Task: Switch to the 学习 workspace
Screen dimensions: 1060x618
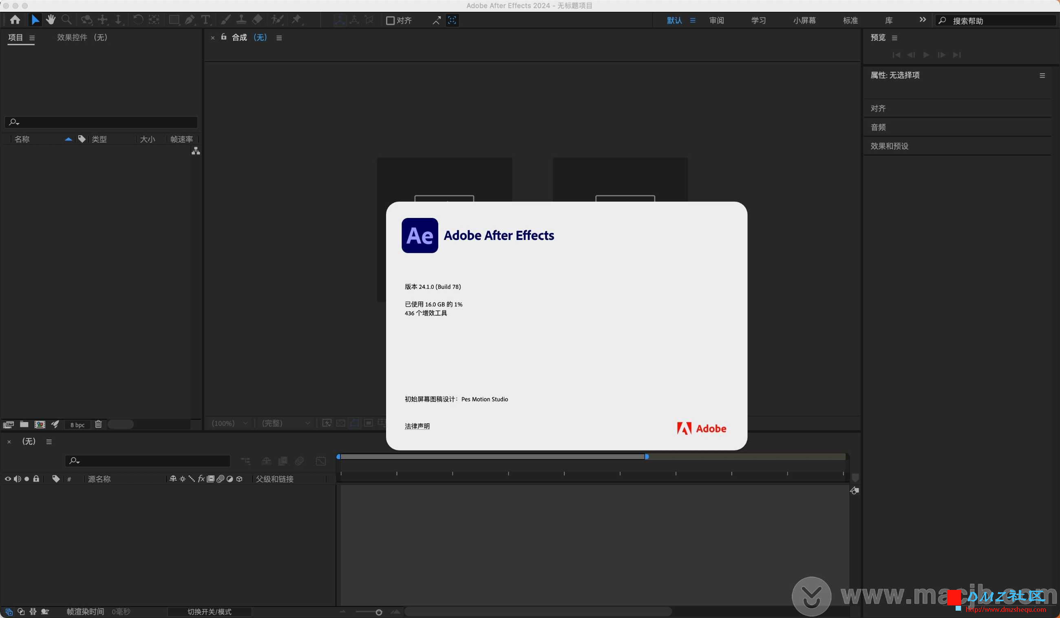Action: tap(758, 20)
